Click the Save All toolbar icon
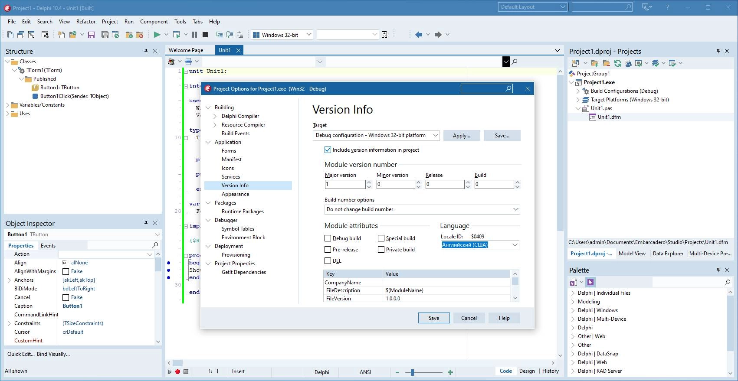The width and height of the screenshot is (738, 381). point(105,35)
